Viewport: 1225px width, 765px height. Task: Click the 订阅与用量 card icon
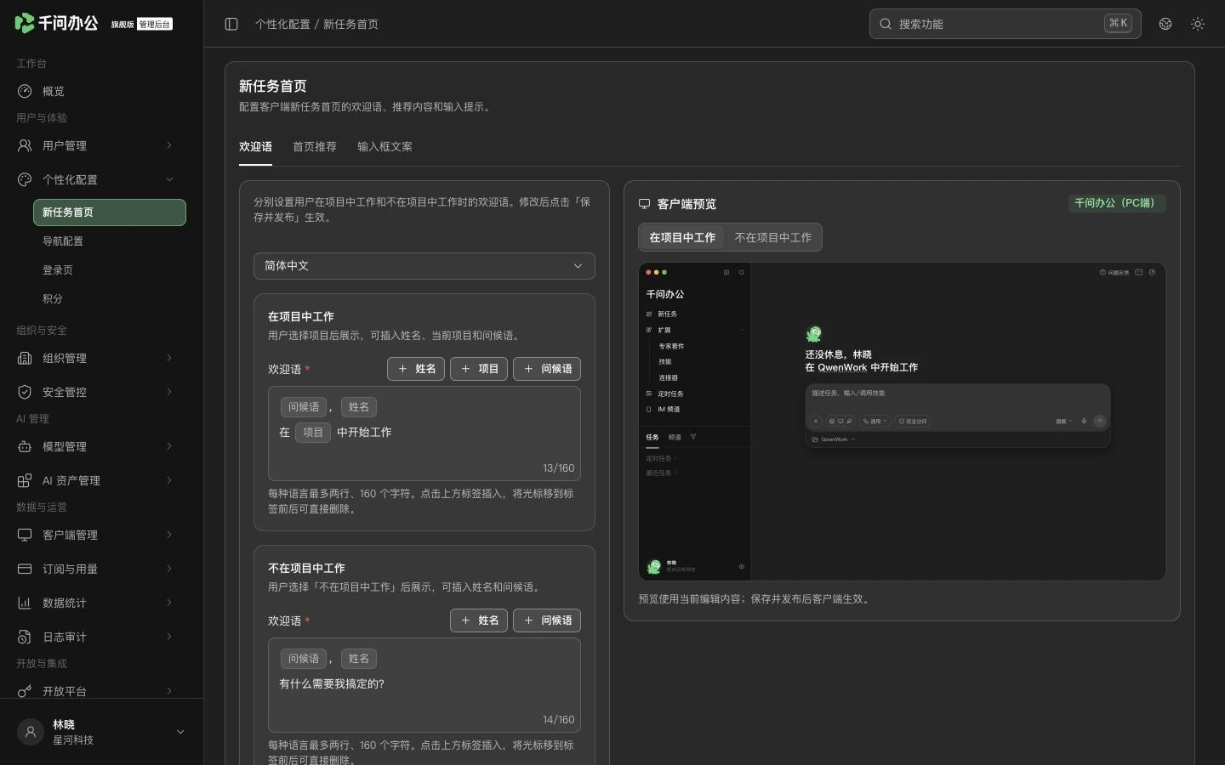(25, 569)
